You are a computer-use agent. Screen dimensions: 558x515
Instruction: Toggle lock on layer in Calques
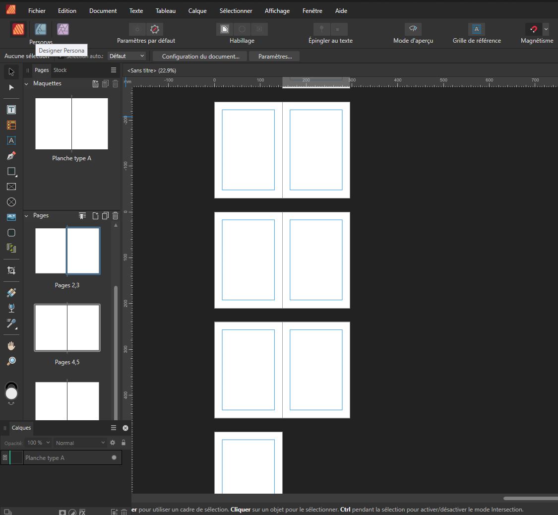point(124,443)
